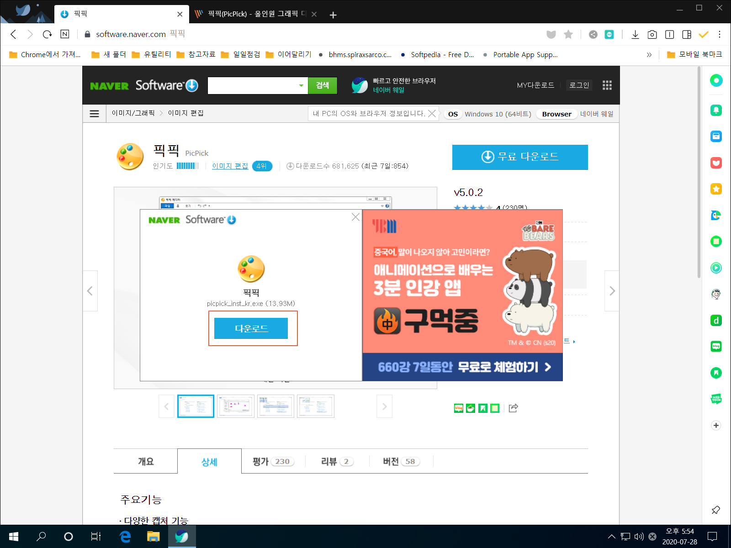The width and height of the screenshot is (731, 548).
Task: Open MY다운로드 link
Action: pos(535,85)
